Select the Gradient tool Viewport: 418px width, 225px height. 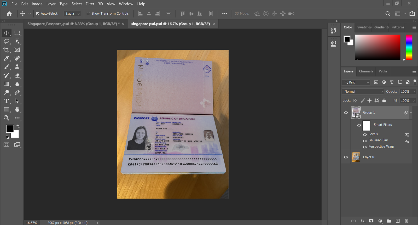click(7, 84)
